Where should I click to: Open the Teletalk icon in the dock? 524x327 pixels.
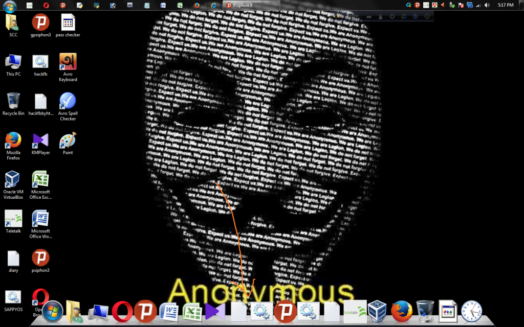[x=355, y=312]
